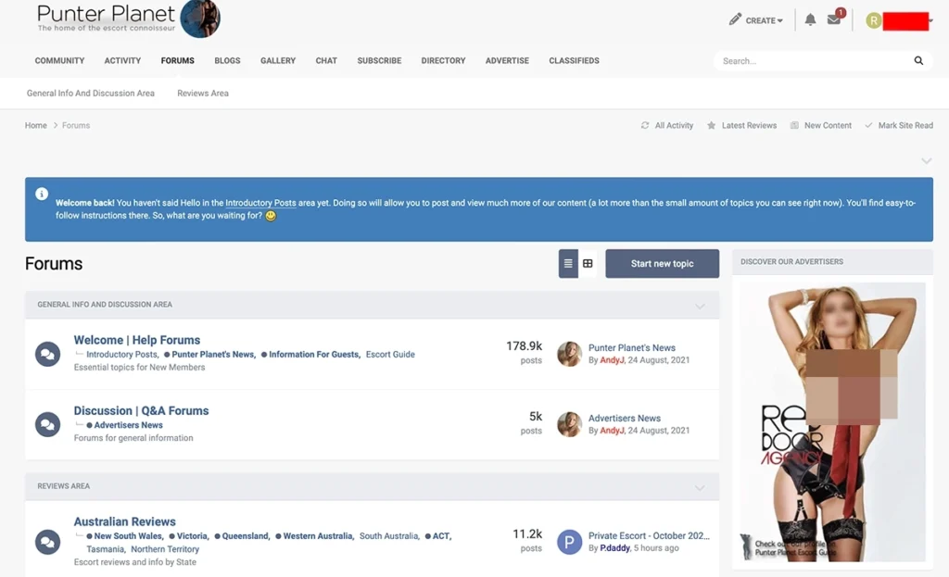Expand the chevron below Mark Site Read
The width and height of the screenshot is (949, 577).
coord(926,161)
